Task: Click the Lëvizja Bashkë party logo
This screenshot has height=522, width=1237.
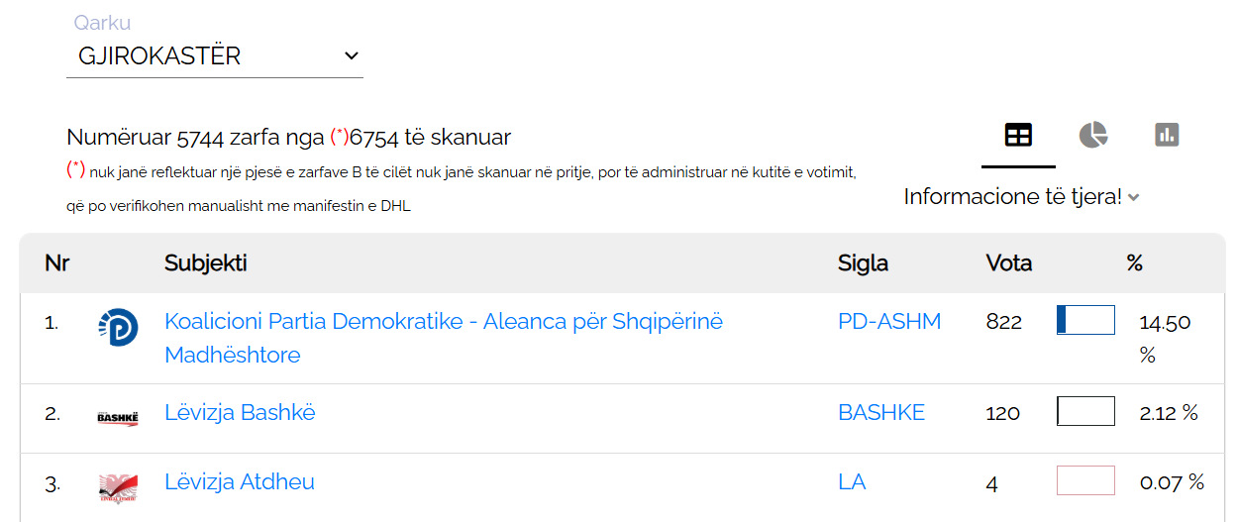Action: [118, 417]
